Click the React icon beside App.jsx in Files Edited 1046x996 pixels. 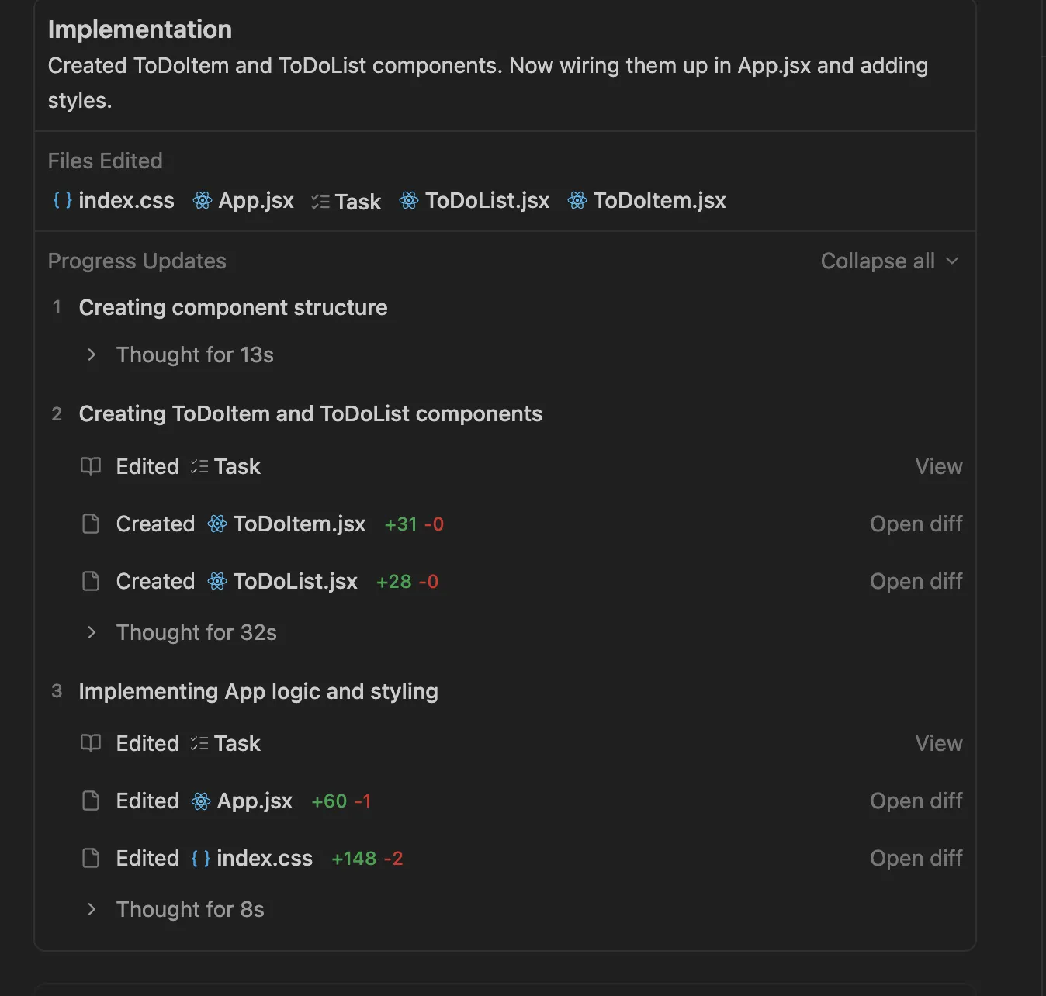click(x=203, y=200)
